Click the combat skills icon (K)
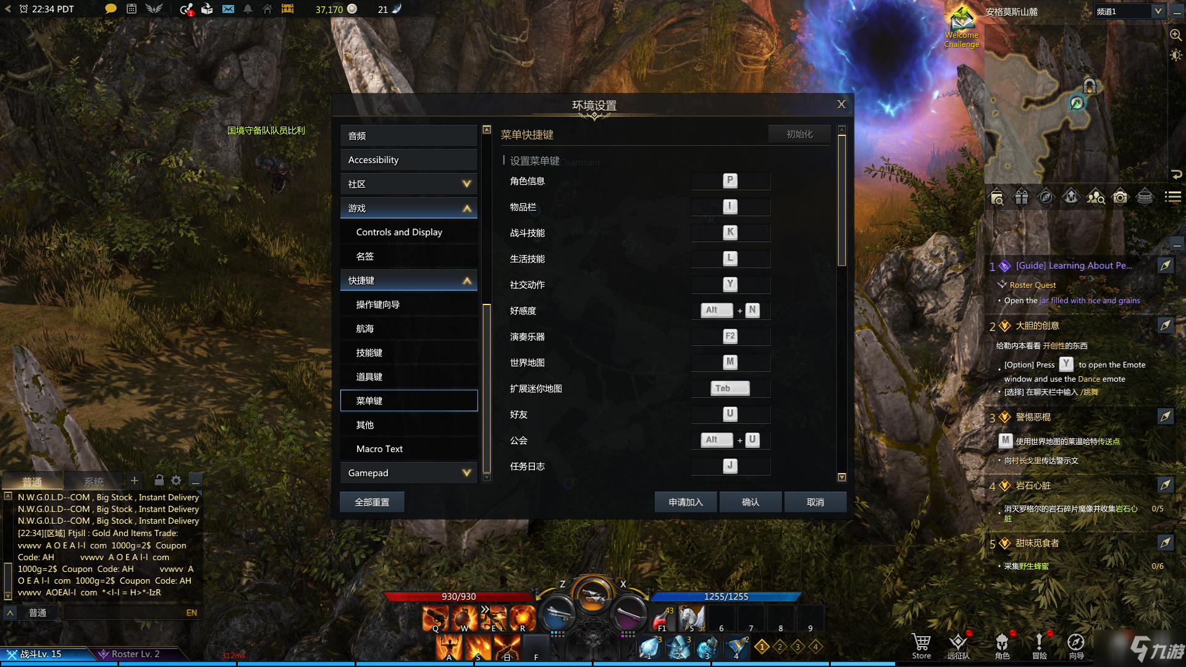The height and width of the screenshot is (667, 1186). [729, 232]
